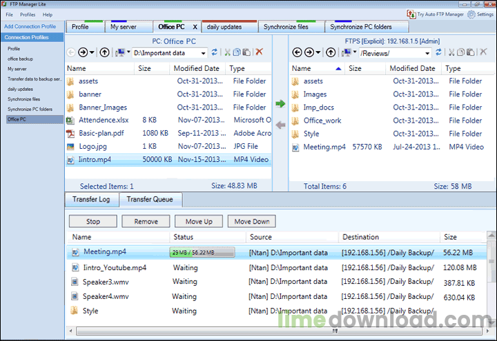
Task: Select daily updates profile in sidebar
Action: click(x=20, y=89)
